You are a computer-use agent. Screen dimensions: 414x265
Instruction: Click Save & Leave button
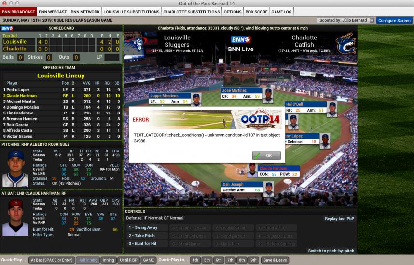point(275,260)
